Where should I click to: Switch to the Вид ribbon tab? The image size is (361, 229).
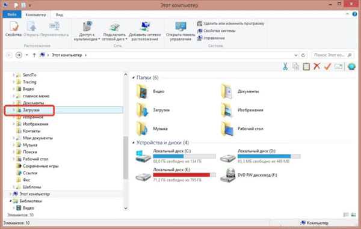click(x=59, y=14)
